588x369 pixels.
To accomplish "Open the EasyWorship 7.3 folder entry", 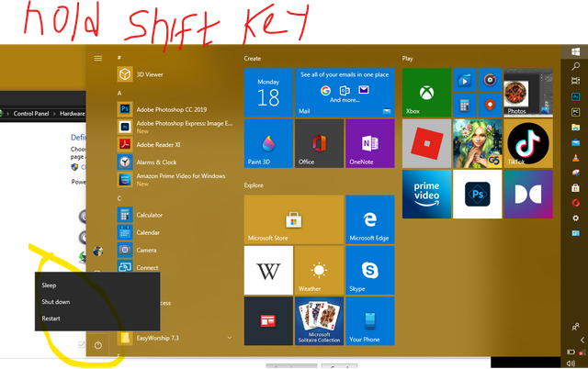I will pos(175,338).
